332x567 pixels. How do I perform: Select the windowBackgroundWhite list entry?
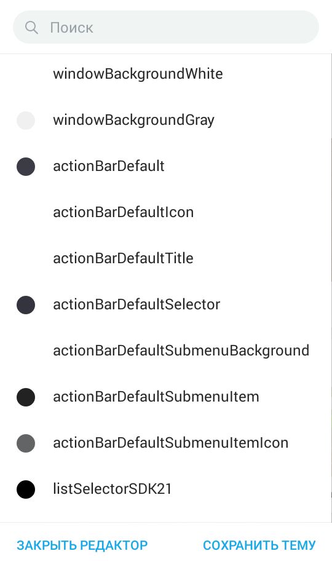tap(165, 74)
